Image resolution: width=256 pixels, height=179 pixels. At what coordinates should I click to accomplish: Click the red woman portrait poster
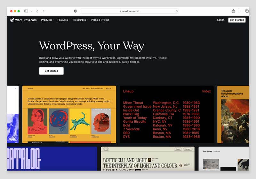[37, 121]
